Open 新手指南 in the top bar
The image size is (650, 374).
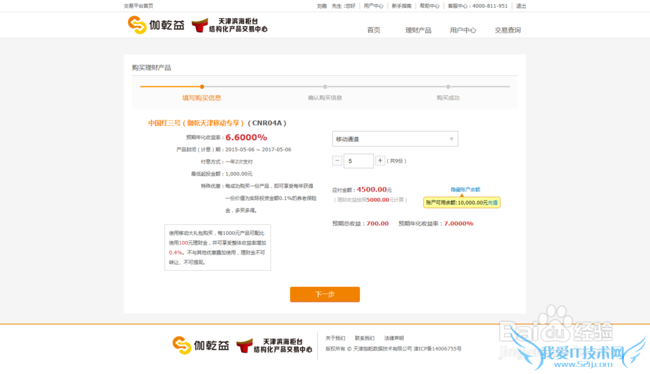(401, 6)
